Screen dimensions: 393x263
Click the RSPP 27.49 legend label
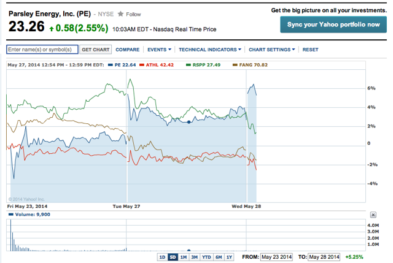(206, 65)
